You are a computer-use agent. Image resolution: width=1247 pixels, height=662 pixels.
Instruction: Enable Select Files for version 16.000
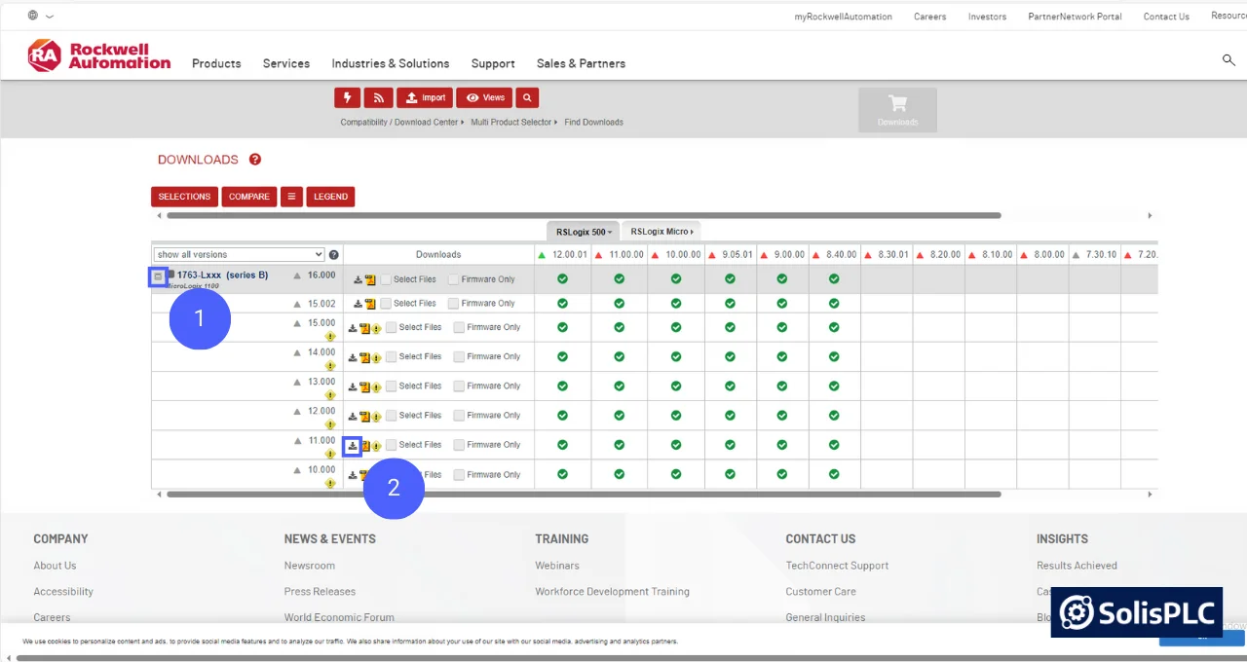(387, 279)
